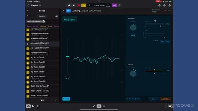
Task: Go back using the Project back arrow
Action: coord(28,6)
